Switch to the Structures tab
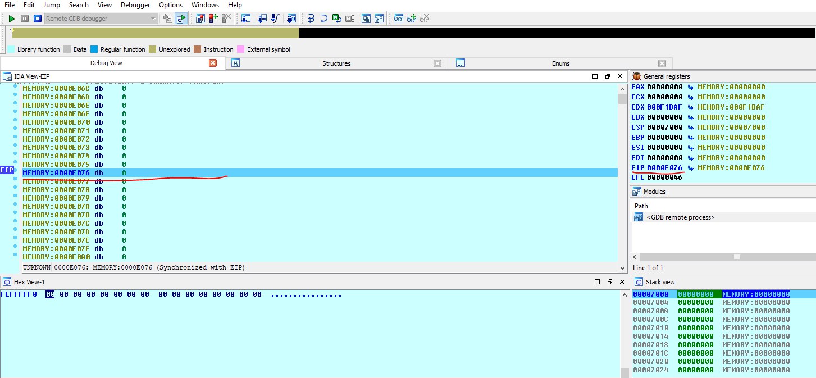Screen dimensions: 816x378 pos(336,63)
